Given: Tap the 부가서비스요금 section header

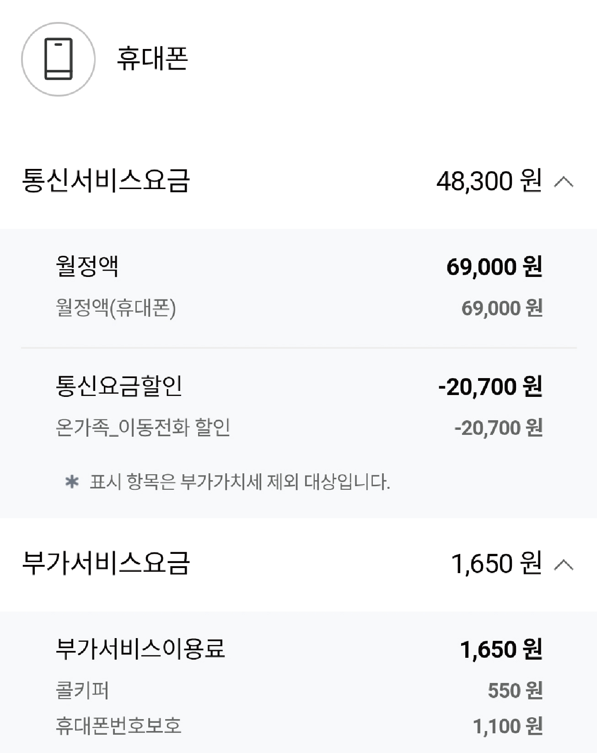Looking at the screenshot, I should 298,563.
